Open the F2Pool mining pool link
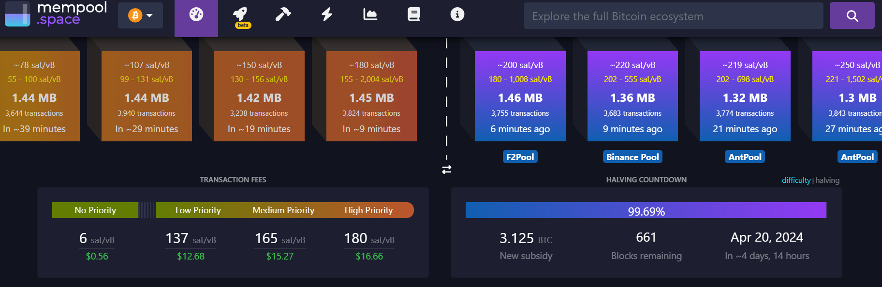882x287 pixels. point(520,157)
